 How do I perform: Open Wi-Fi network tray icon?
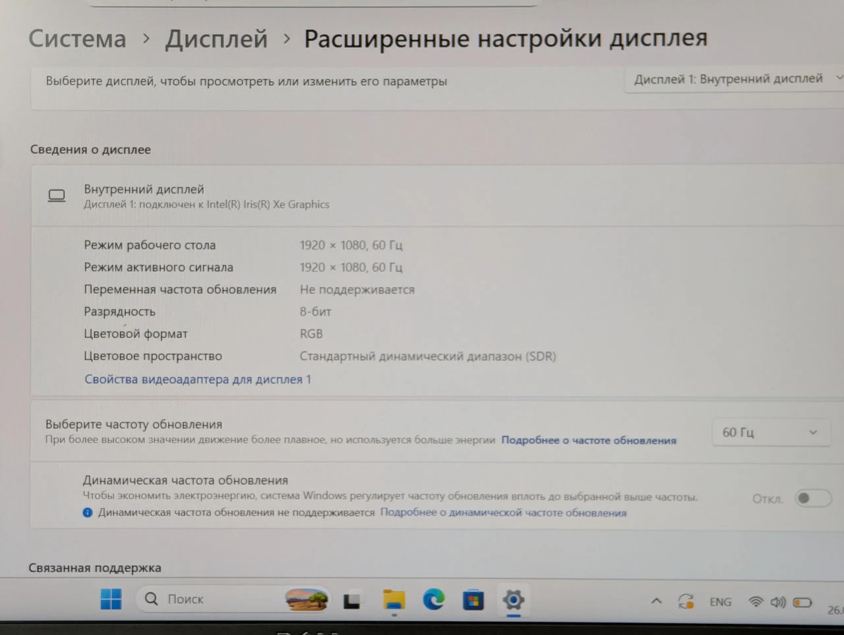pyautogui.click(x=756, y=601)
